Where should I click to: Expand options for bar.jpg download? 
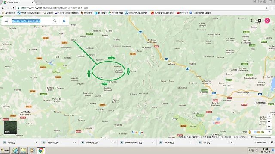coord(231,142)
